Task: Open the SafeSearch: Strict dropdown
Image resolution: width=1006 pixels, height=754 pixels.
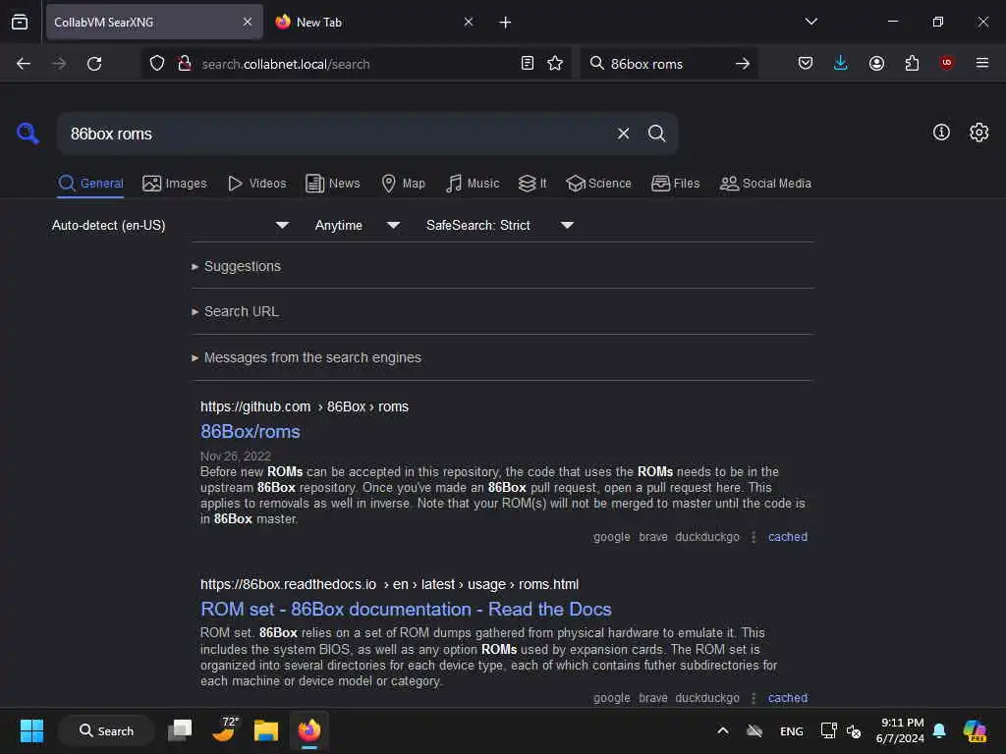Action: (499, 225)
